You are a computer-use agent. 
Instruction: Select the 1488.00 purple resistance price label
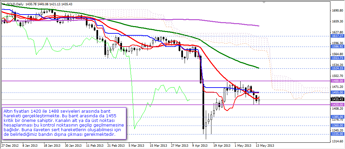point(337,81)
